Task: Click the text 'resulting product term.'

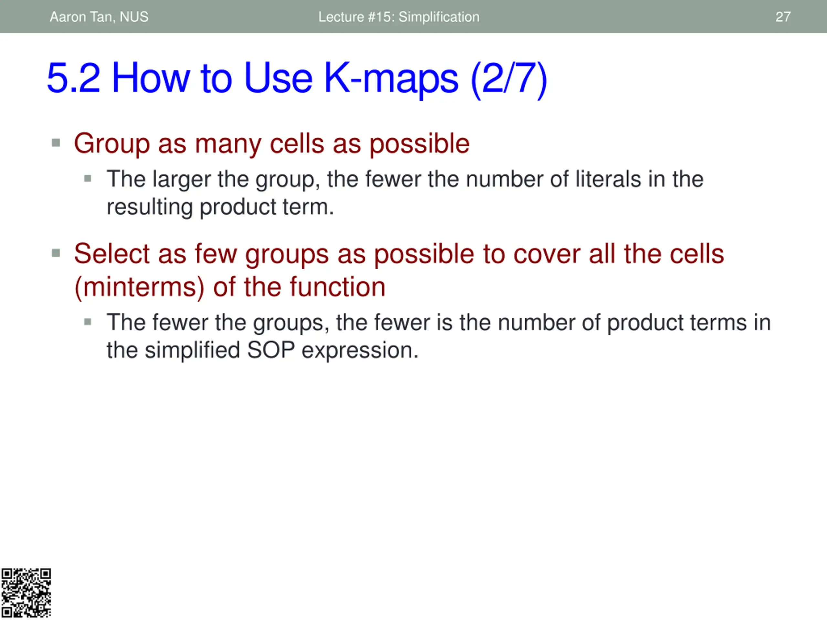Action: click(220, 207)
